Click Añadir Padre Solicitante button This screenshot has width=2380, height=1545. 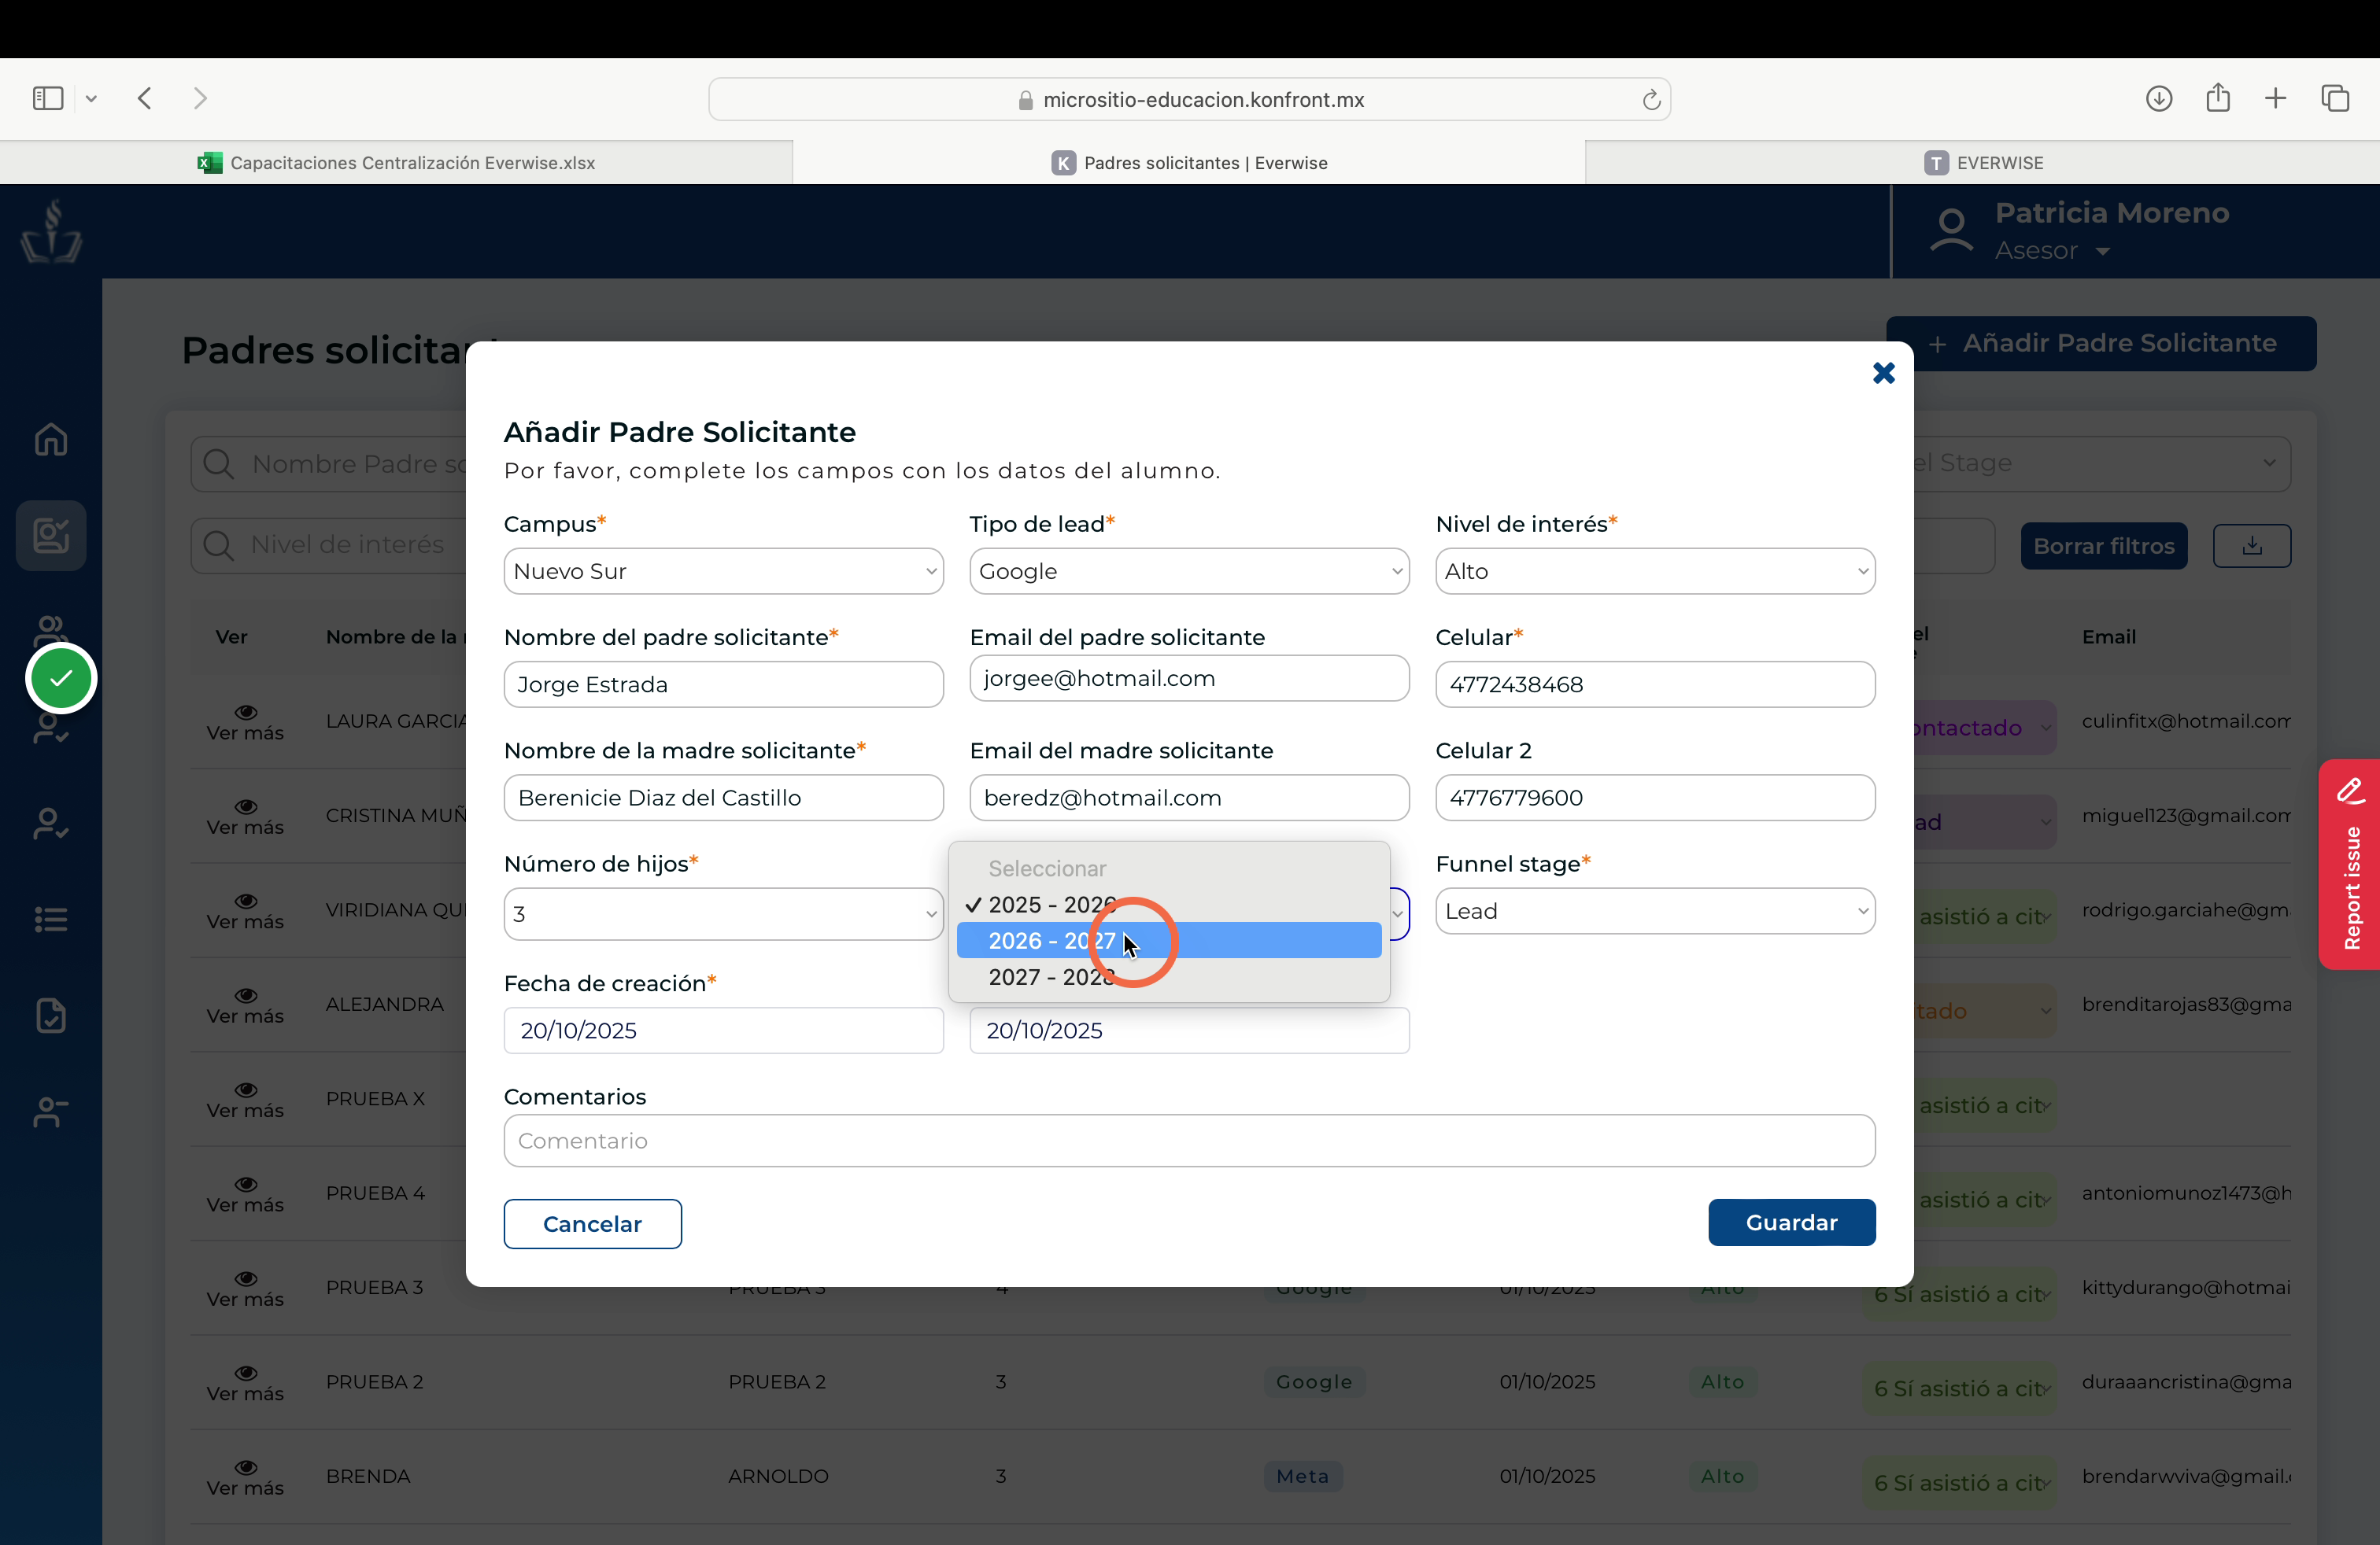pos(2101,344)
